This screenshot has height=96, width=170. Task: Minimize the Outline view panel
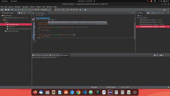click(166, 13)
